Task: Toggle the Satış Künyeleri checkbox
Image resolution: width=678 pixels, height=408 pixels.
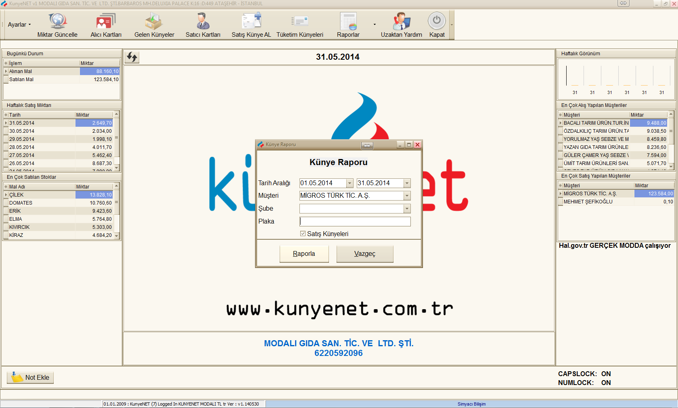Action: click(303, 234)
